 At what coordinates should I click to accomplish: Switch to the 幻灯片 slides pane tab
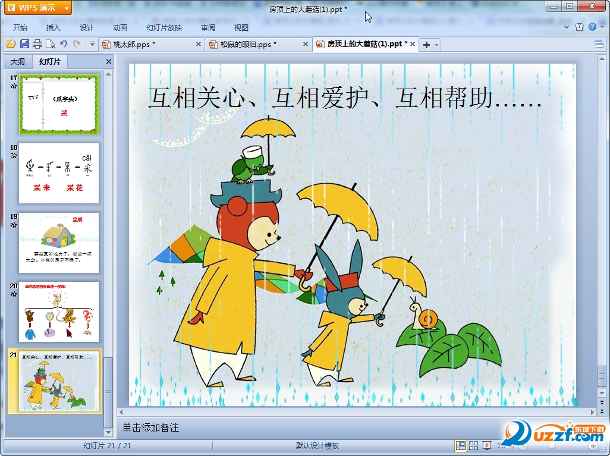point(50,61)
